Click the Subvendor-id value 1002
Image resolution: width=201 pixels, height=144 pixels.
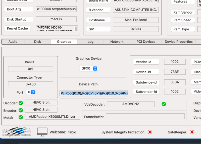click(x=175, y=91)
